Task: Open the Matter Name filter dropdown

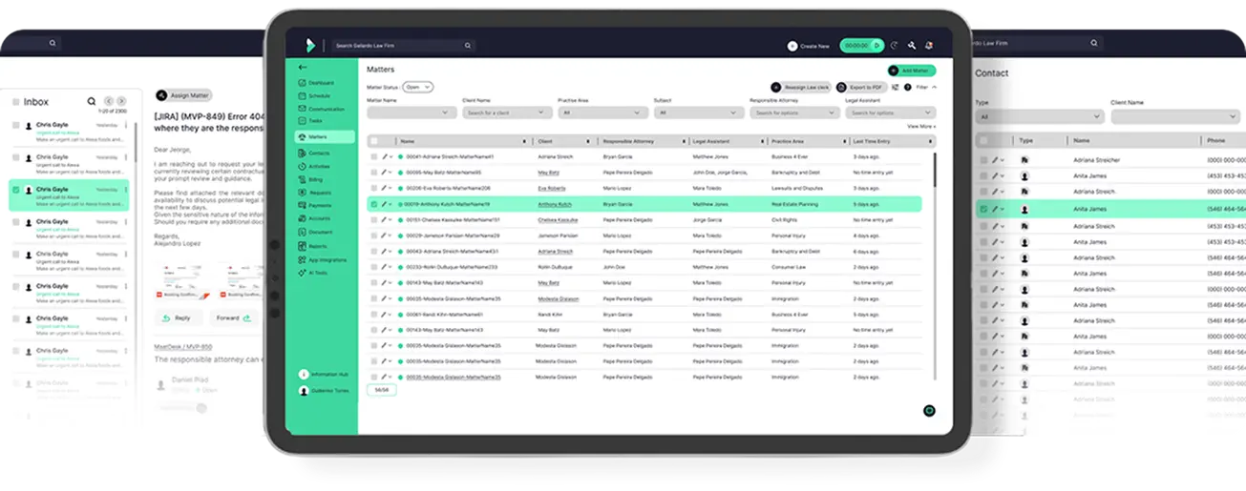Action: pos(412,113)
